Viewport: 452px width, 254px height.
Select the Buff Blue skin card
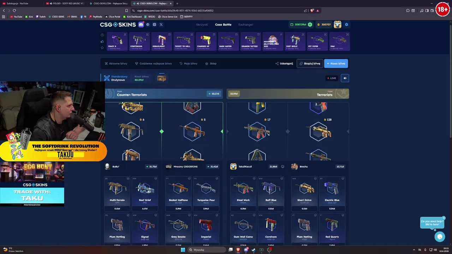tap(271, 194)
